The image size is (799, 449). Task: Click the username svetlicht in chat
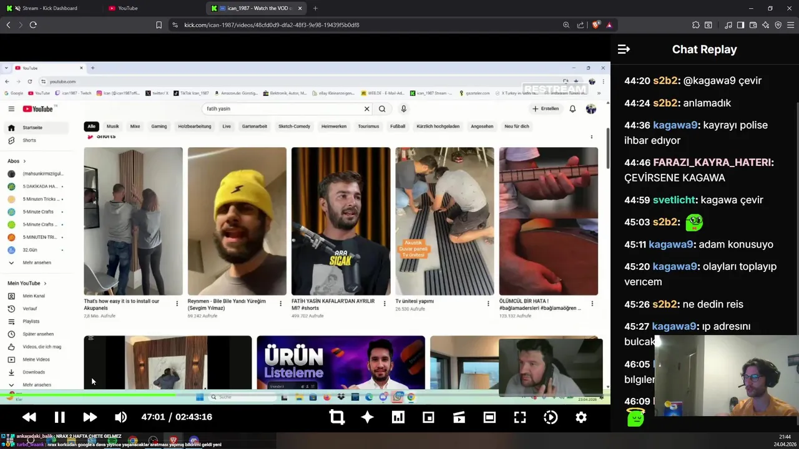pyautogui.click(x=674, y=200)
